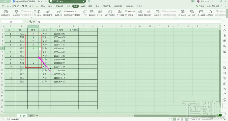Viewport: 228px width, 121px height.
Task: Switch to 公式 formulas ribbon tab
Action: coord(68,6)
